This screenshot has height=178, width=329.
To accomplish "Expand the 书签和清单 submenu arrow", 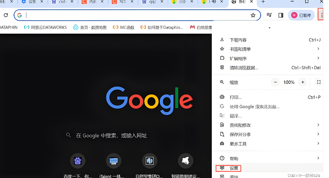I will tap(318, 49).
